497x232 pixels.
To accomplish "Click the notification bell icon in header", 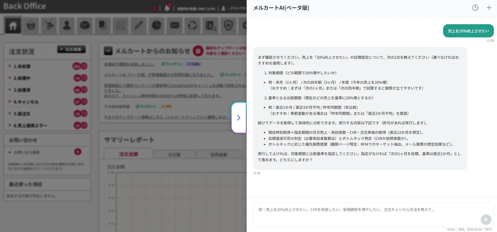I will click(167, 8).
